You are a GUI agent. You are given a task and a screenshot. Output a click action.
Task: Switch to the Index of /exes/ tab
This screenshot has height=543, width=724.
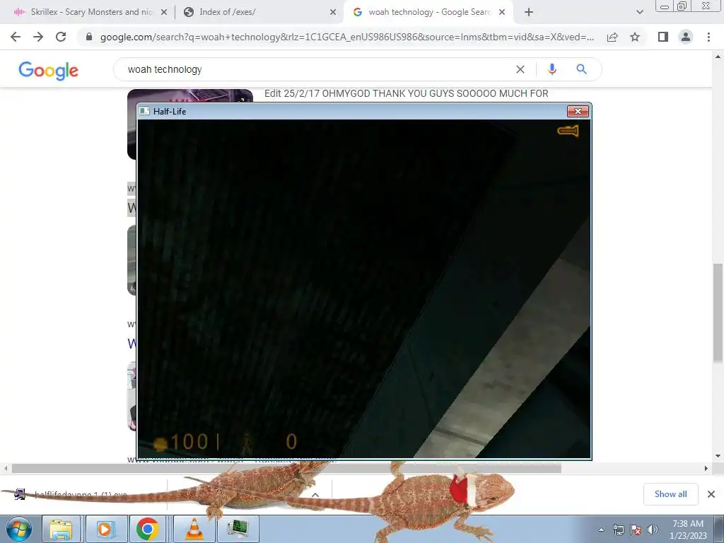coord(259,12)
